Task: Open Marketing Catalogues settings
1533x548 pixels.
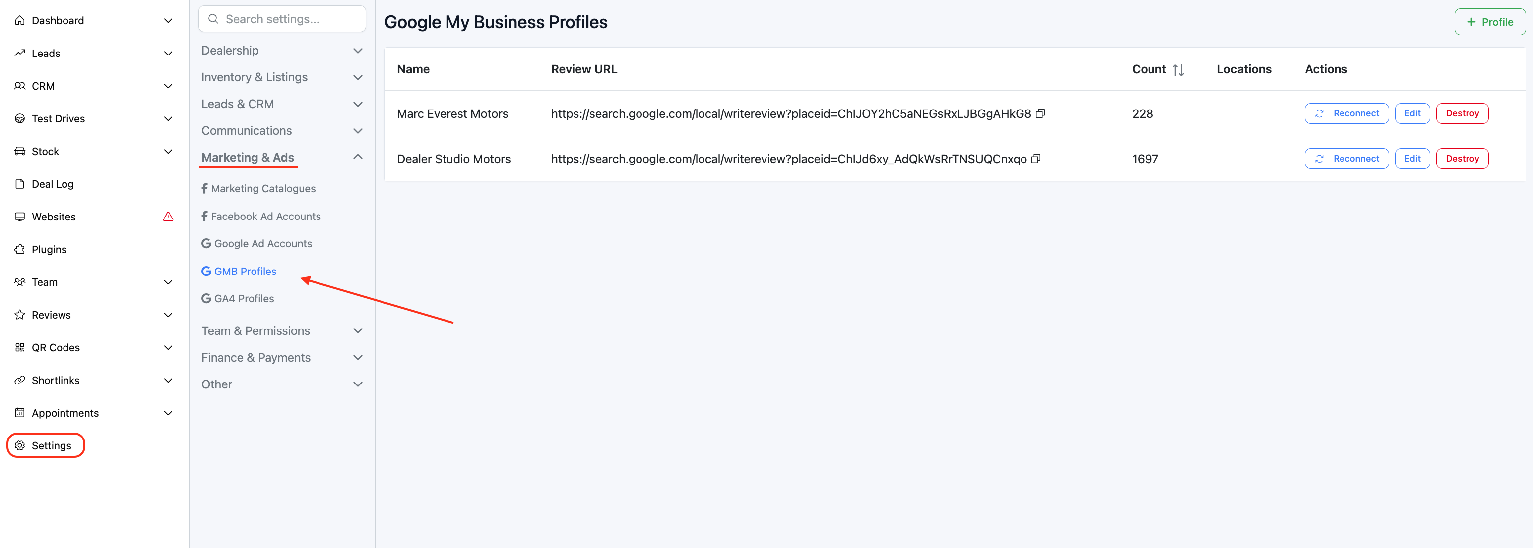Action: (263, 188)
